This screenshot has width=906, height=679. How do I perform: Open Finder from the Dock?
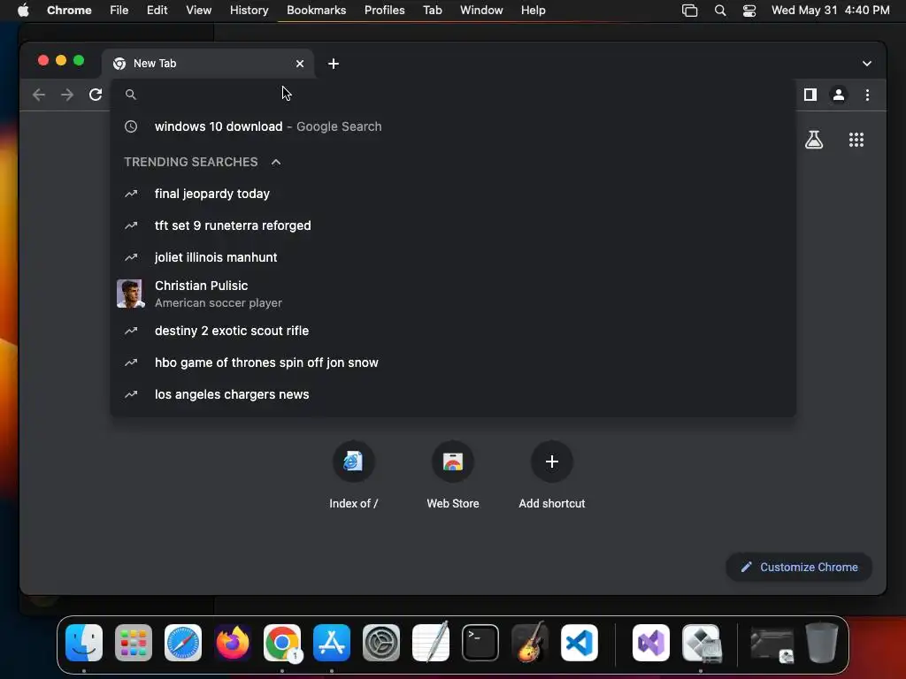(x=84, y=643)
